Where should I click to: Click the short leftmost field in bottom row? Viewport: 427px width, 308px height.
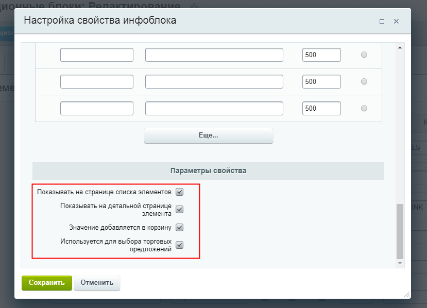[x=96, y=109]
